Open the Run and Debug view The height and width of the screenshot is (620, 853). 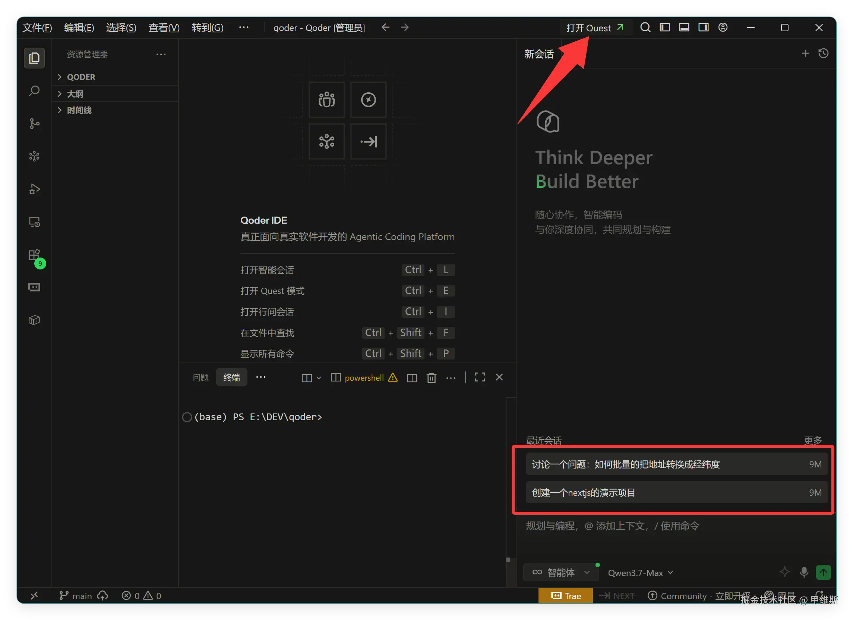(34, 189)
